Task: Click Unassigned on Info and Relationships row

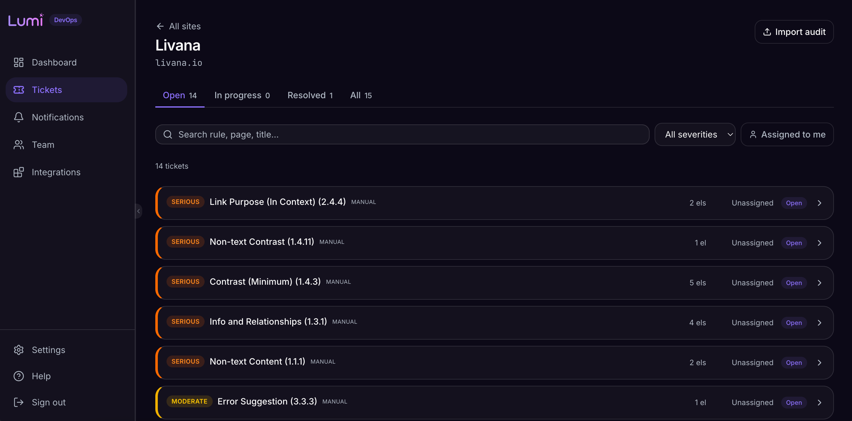Action: coord(753,323)
